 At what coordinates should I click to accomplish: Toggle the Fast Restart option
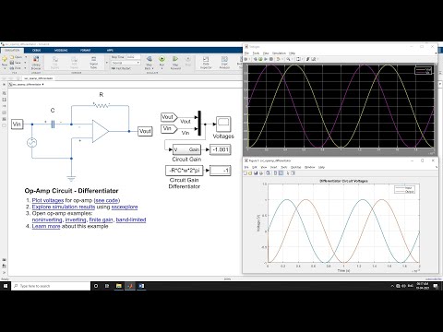pos(121,68)
